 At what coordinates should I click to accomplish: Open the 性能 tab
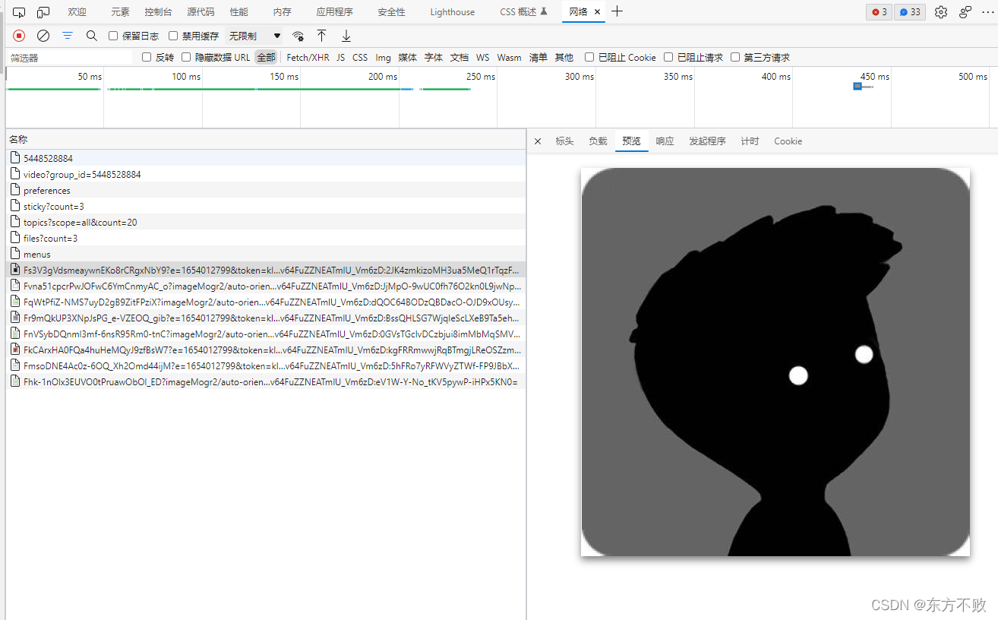[x=239, y=12]
